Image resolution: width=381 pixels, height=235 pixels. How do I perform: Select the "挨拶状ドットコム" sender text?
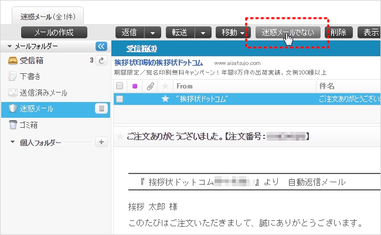click(x=202, y=99)
